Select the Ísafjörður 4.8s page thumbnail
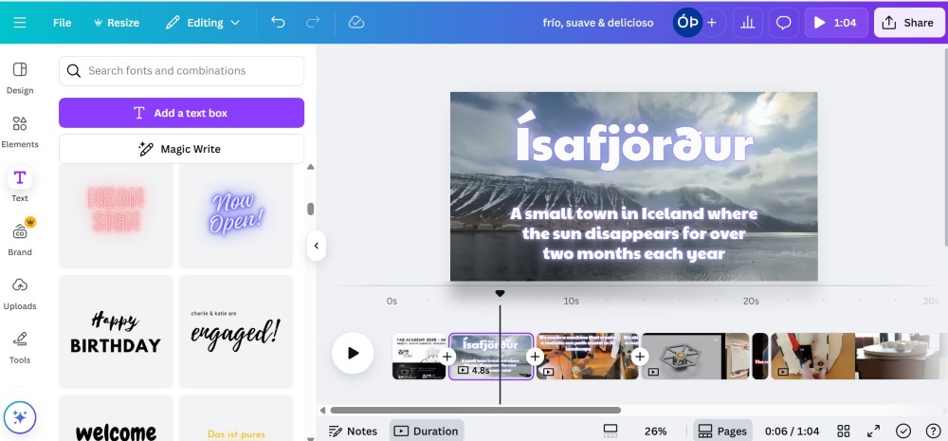The width and height of the screenshot is (948, 441). click(x=491, y=357)
